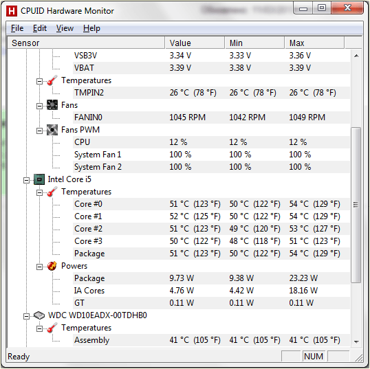Click the Powers lightning bolt icon
The width and height of the screenshot is (370, 369).
point(52,266)
